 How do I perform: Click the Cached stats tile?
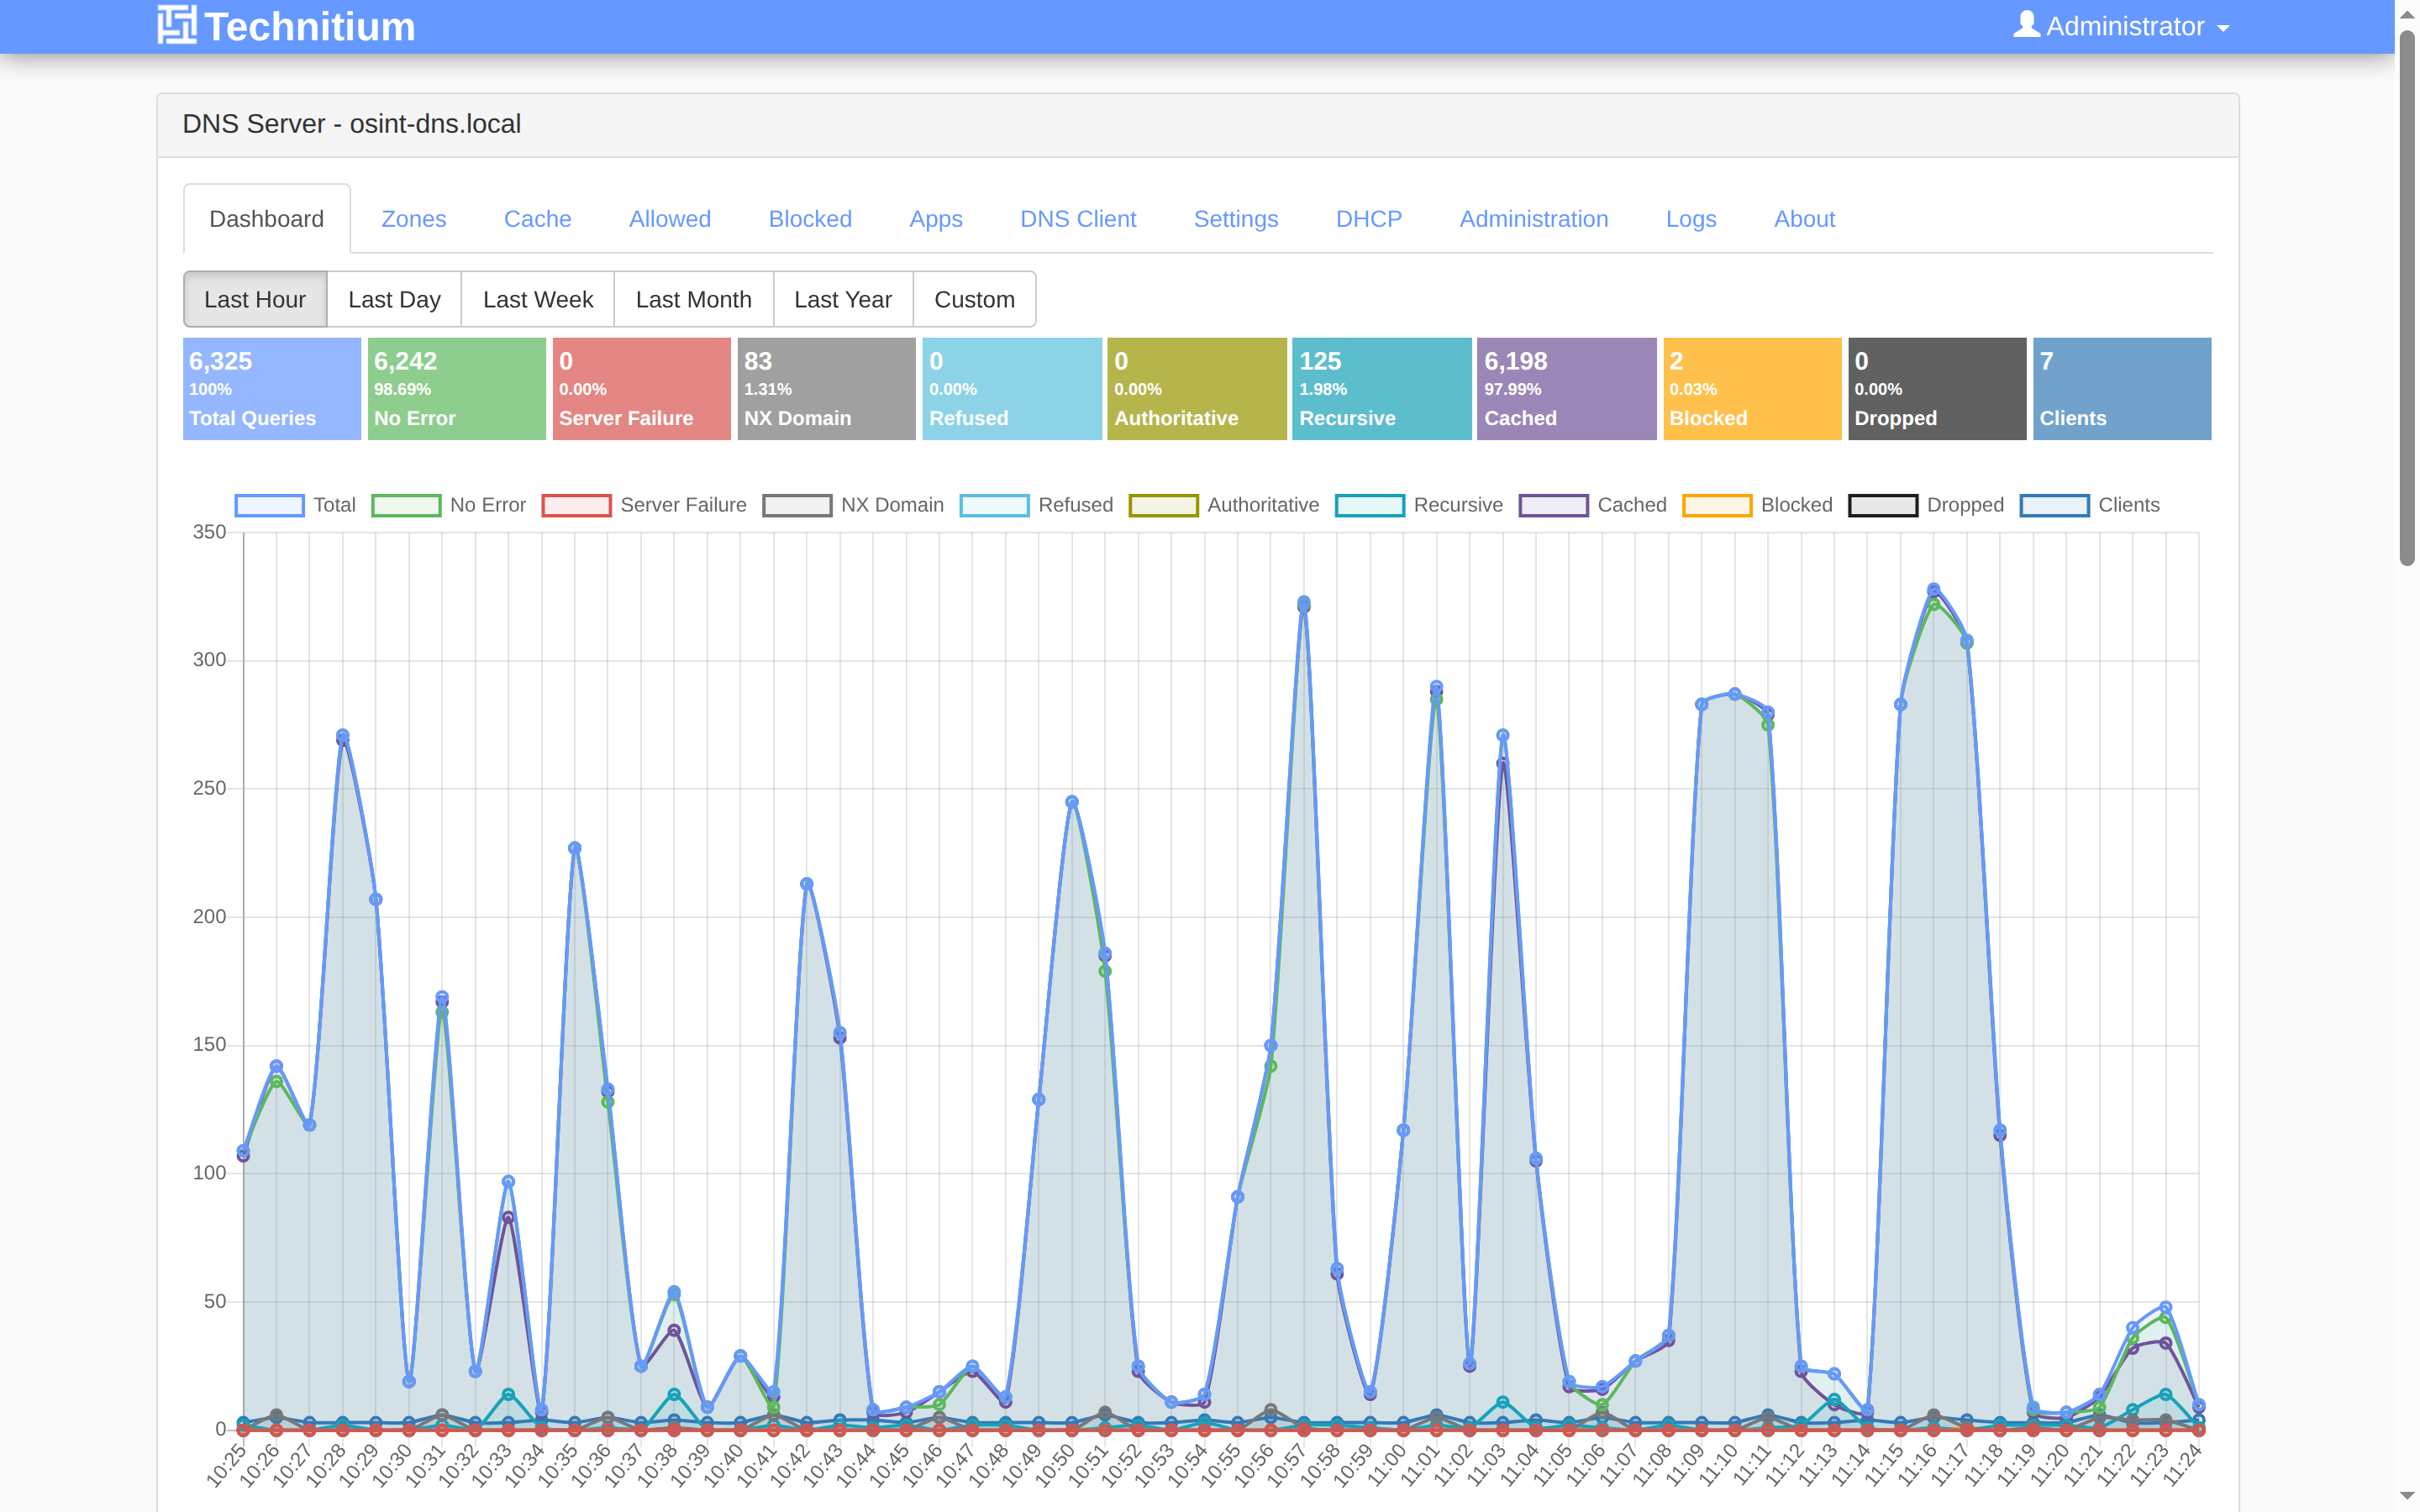[x=1567, y=389]
